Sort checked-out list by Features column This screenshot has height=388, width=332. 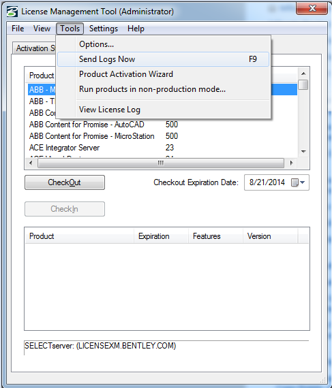[215, 236]
